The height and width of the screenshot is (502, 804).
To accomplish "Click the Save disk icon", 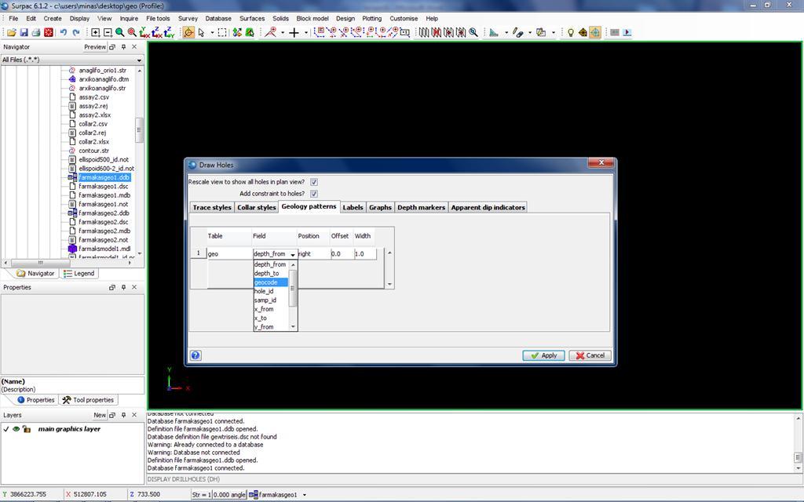I will coord(24,32).
